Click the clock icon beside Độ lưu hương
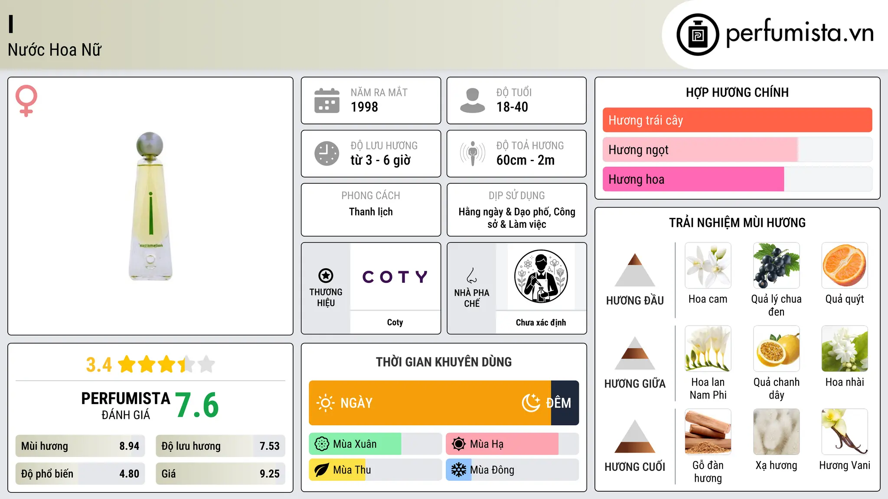This screenshot has height=499, width=888. pos(327,153)
